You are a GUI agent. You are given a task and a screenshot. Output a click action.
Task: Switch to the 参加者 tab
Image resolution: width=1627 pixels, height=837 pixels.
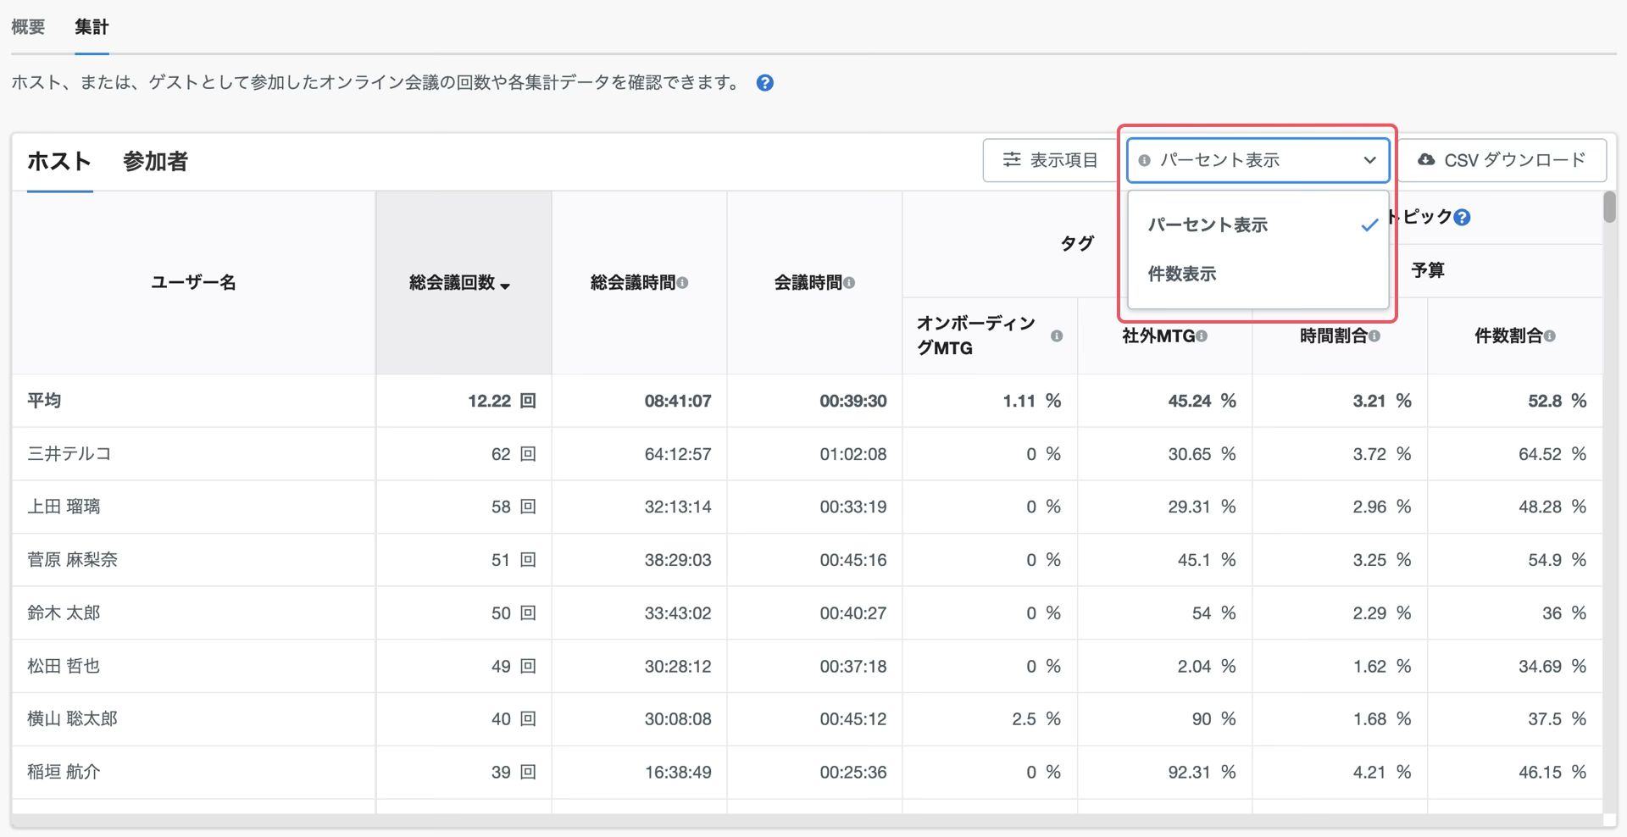pyautogui.click(x=155, y=161)
